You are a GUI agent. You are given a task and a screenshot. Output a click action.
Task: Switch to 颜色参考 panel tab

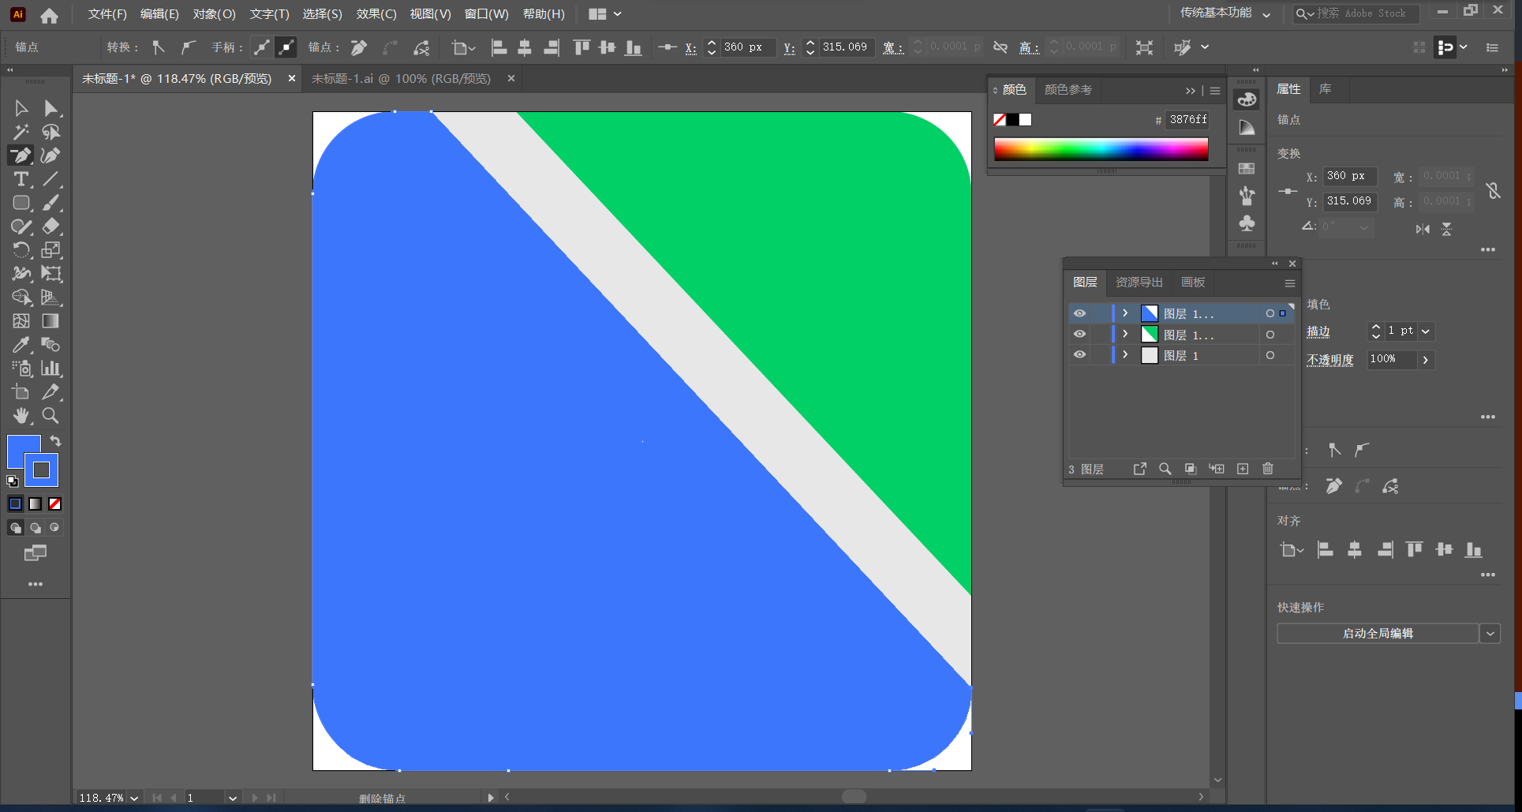point(1068,90)
